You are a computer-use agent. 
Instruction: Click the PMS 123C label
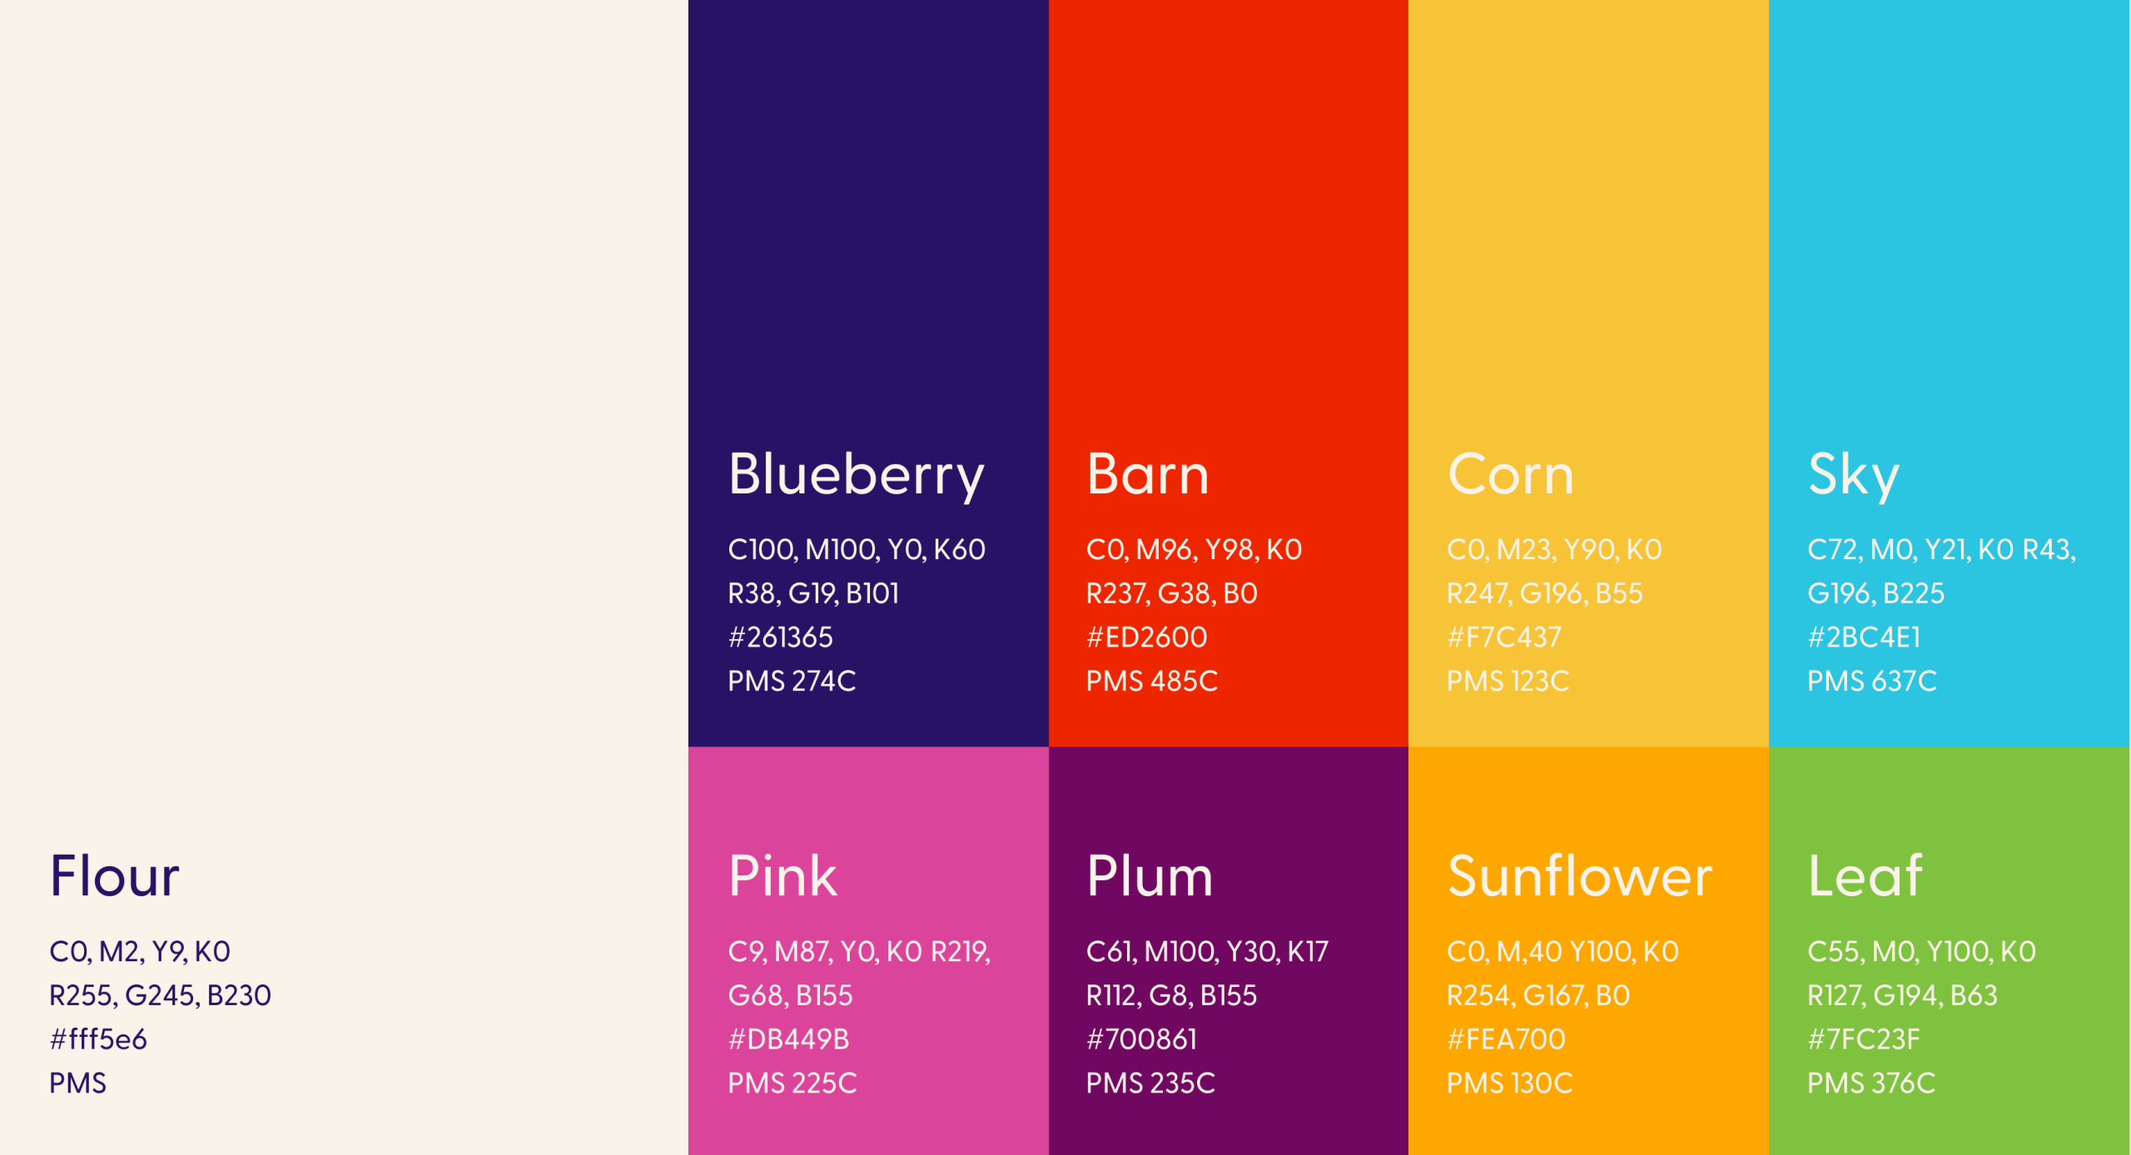coord(1508,682)
